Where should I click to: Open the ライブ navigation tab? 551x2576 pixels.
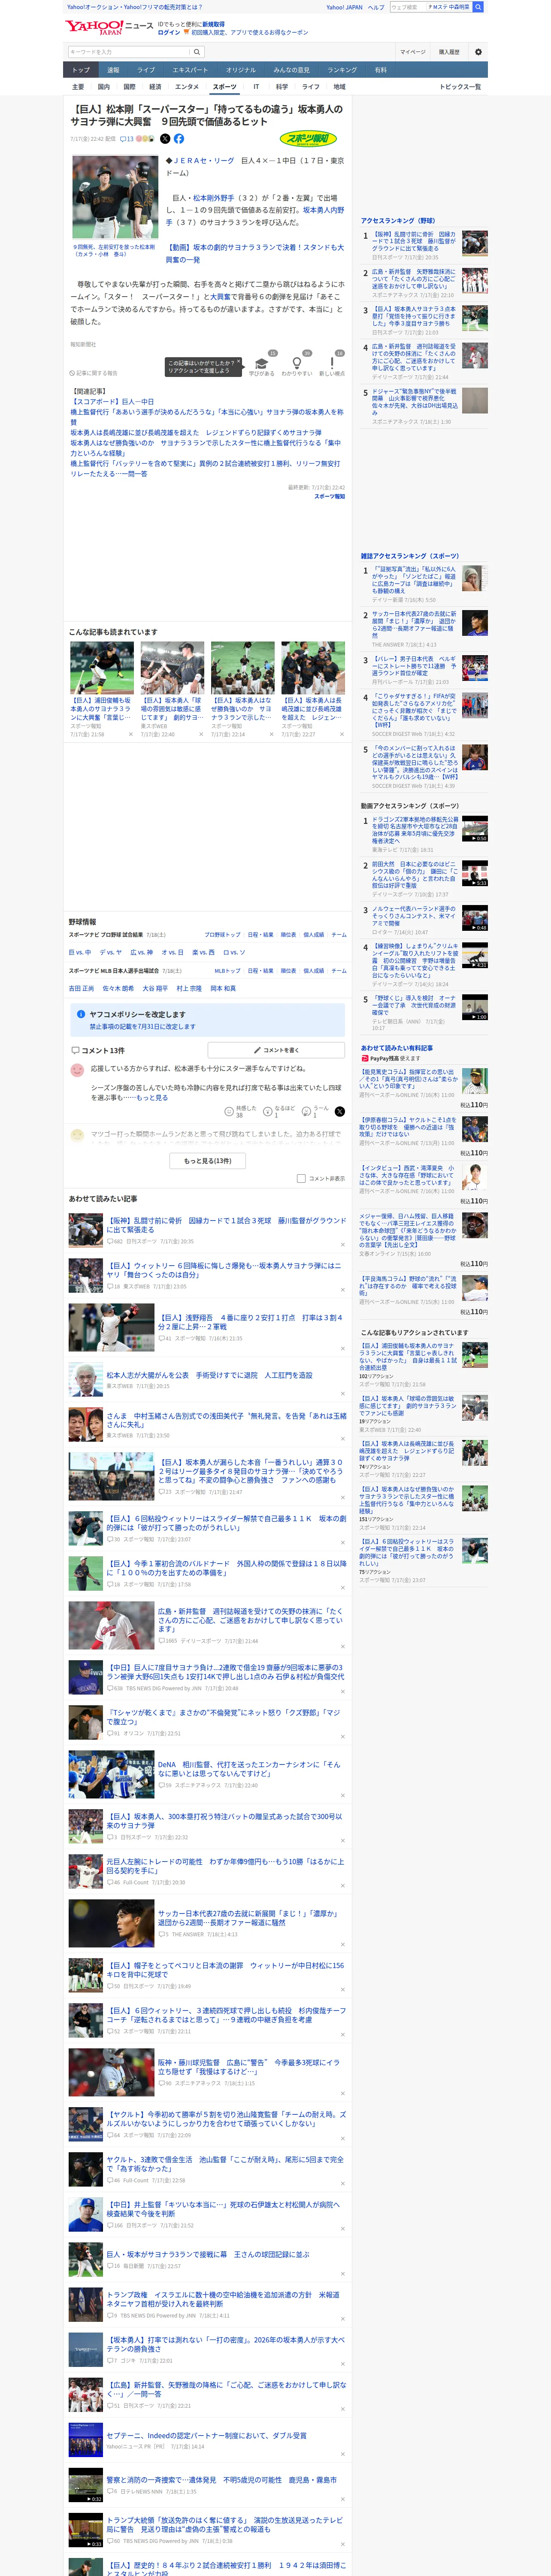tap(146, 70)
